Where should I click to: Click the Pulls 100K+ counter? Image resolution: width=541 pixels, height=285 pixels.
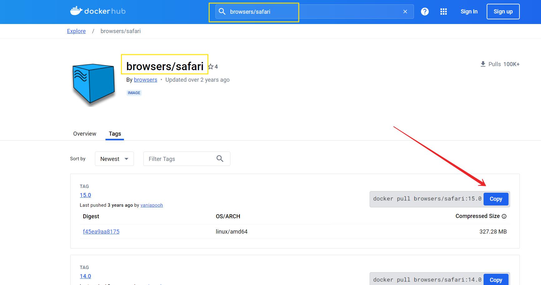(x=500, y=64)
